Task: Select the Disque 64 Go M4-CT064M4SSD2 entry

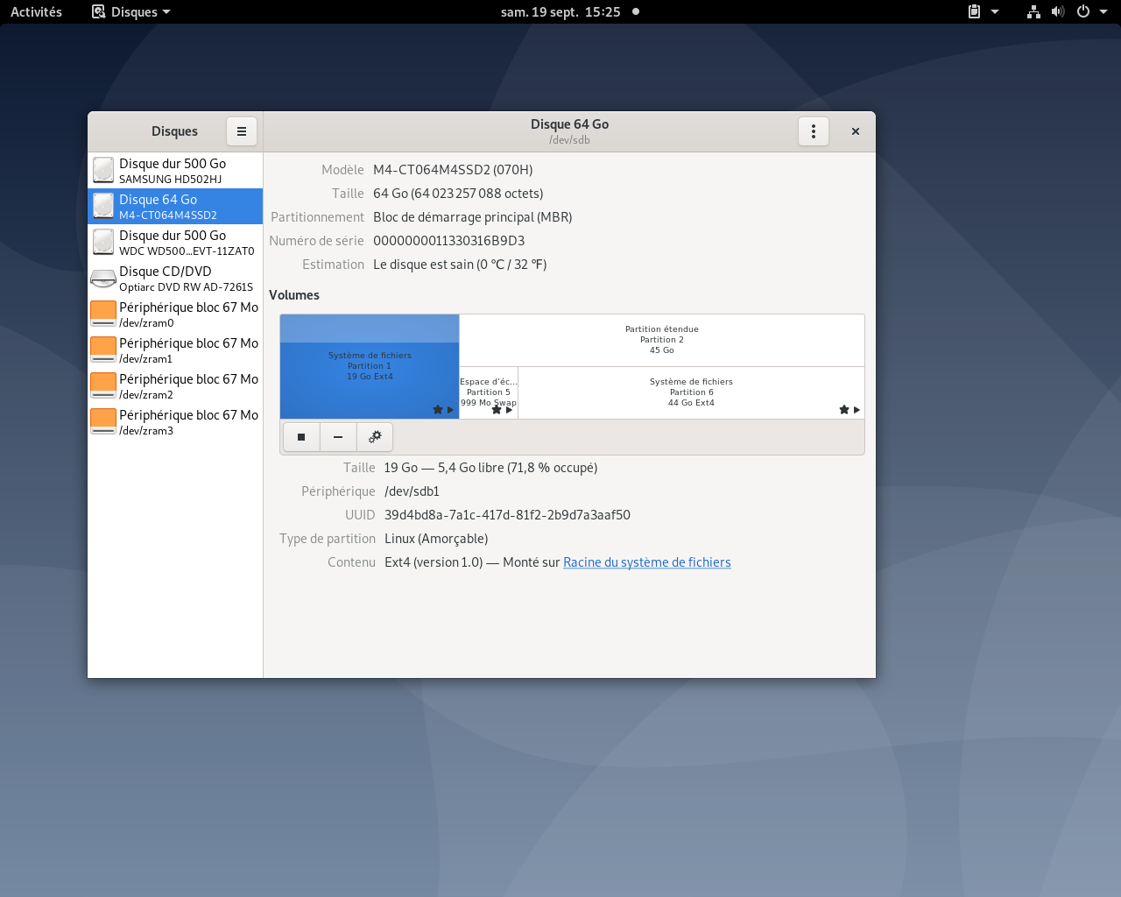Action: coord(175,207)
